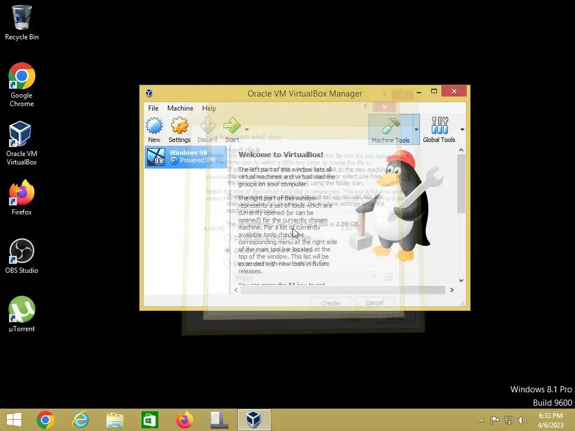Expand the Global Tools dropdown arrow
This screenshot has height=431, width=575.
(x=462, y=130)
